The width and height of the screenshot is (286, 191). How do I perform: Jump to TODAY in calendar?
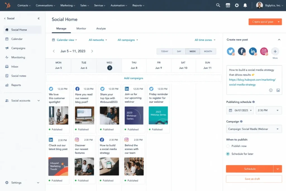pyautogui.click(x=165, y=51)
